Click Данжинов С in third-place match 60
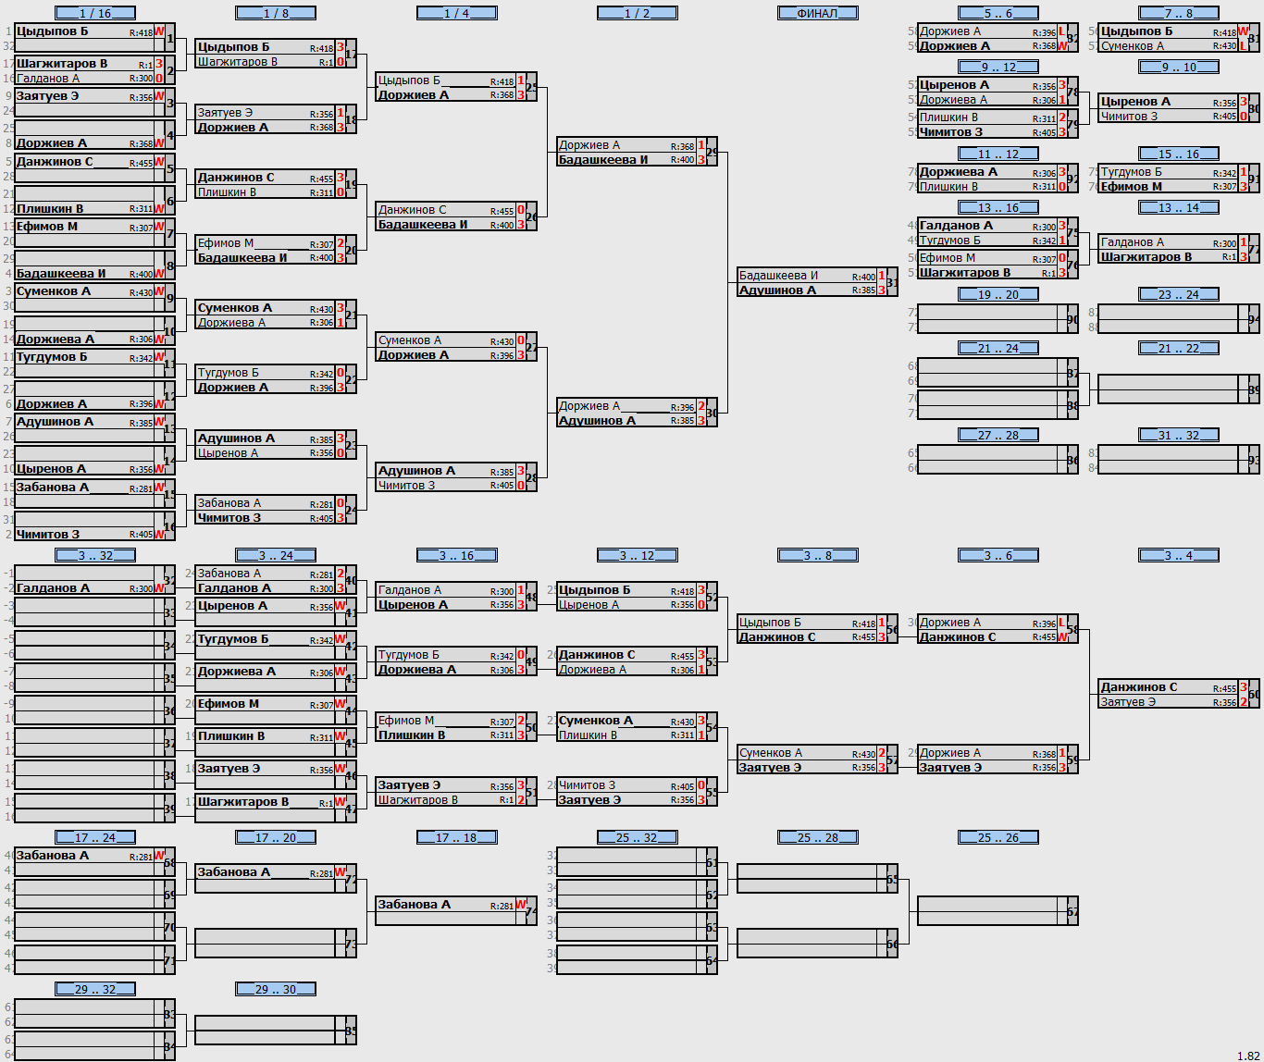This screenshot has height=1062, width=1264. click(x=1139, y=687)
